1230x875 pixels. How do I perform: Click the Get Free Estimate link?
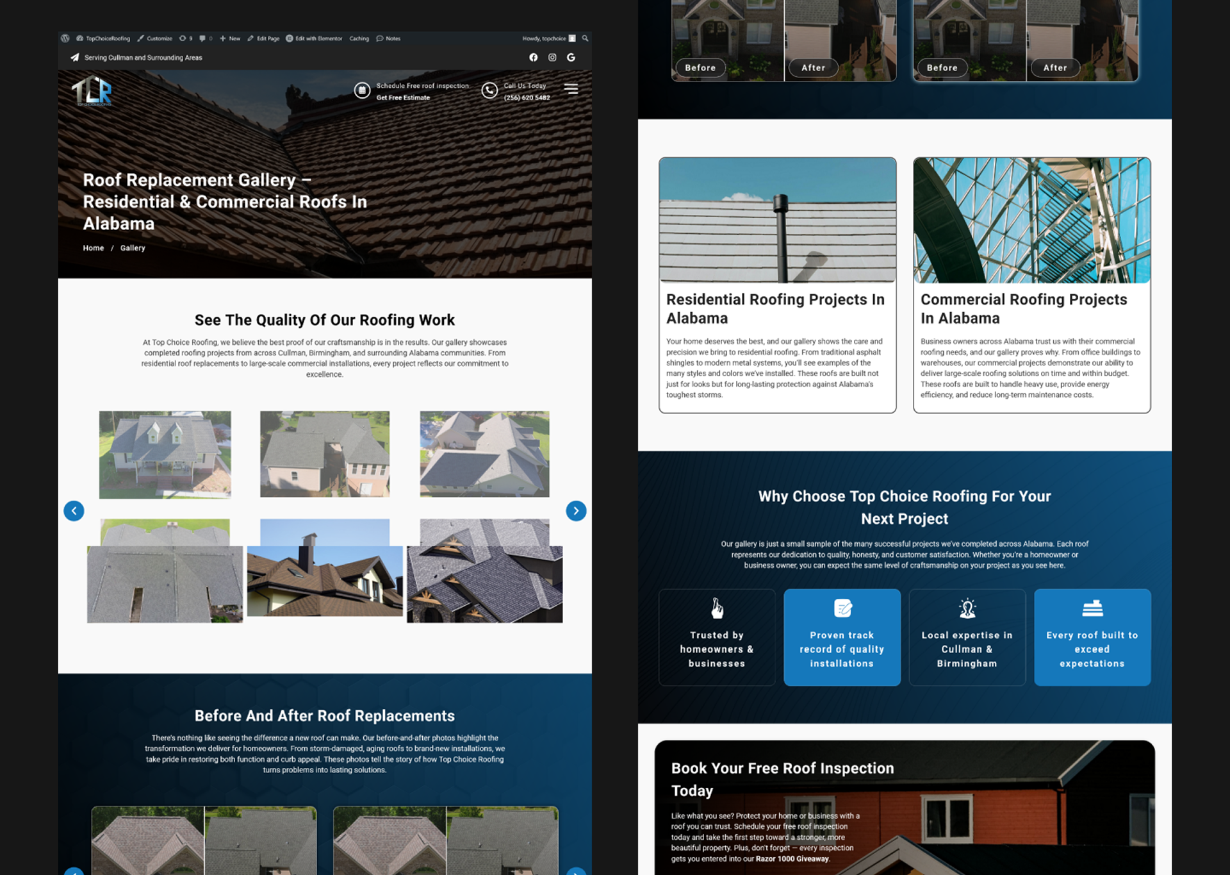403,98
